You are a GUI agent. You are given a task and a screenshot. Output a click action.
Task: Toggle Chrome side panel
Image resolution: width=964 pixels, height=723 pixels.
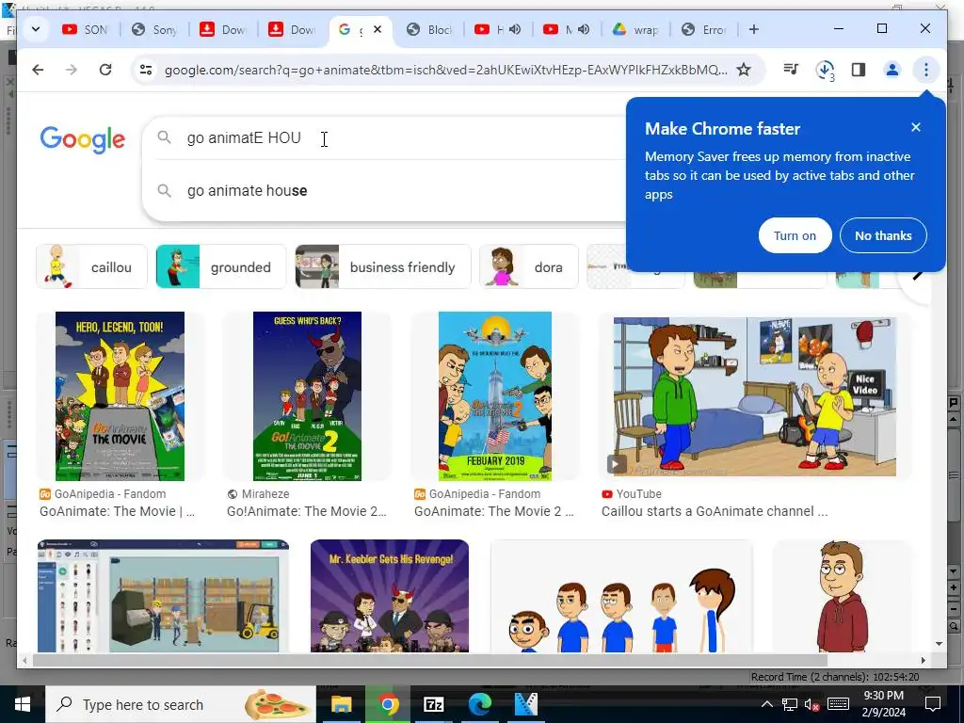pos(859,70)
